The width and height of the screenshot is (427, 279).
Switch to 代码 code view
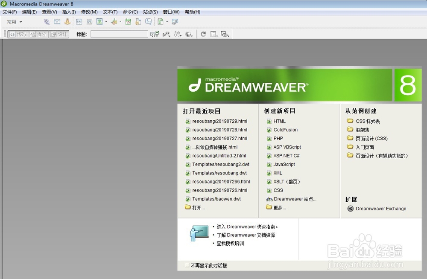[x=18, y=34]
